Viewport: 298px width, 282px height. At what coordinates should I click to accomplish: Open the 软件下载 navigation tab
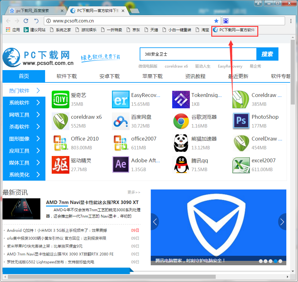click(x=67, y=76)
